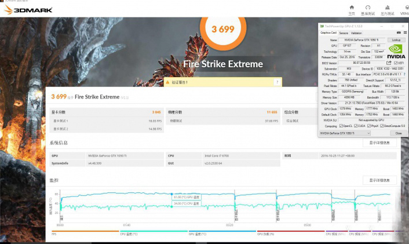Click the Close button in GPU-Z
The width and height of the screenshot is (409, 244).
(x=399, y=133)
